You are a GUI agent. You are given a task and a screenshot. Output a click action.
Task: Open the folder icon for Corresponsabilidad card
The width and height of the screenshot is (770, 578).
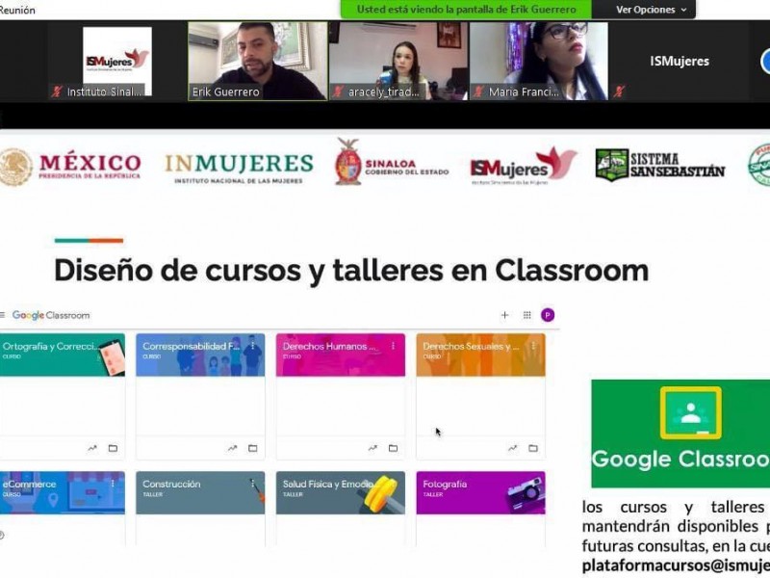pyautogui.click(x=253, y=448)
